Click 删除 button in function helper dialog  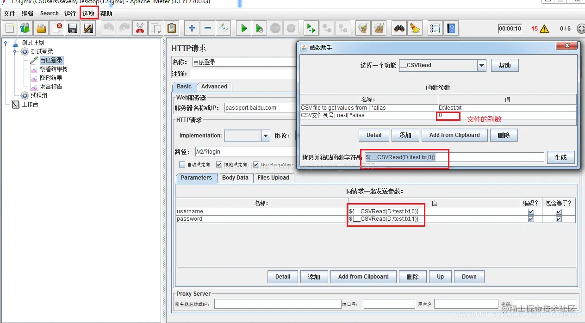click(504, 135)
